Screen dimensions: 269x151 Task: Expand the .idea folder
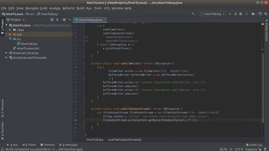[10, 30]
